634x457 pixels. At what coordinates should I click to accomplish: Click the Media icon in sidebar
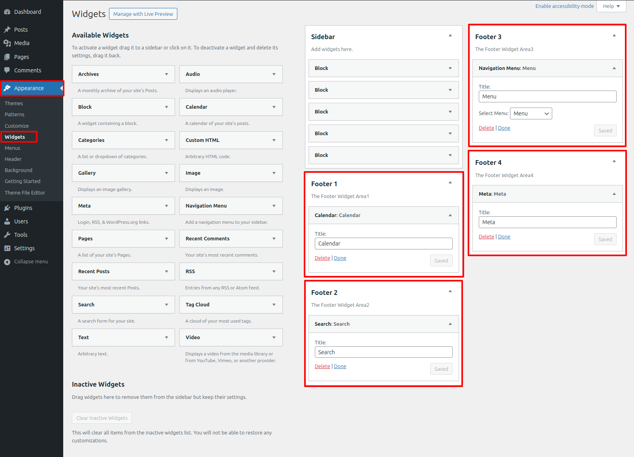click(x=7, y=43)
